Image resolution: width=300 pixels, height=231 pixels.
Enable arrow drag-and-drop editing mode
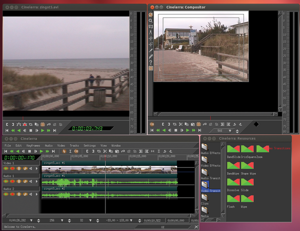(x=64, y=151)
